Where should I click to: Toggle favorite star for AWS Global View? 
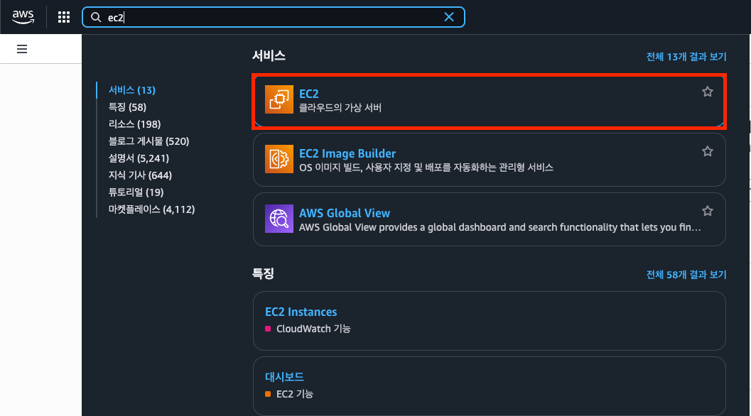(707, 211)
